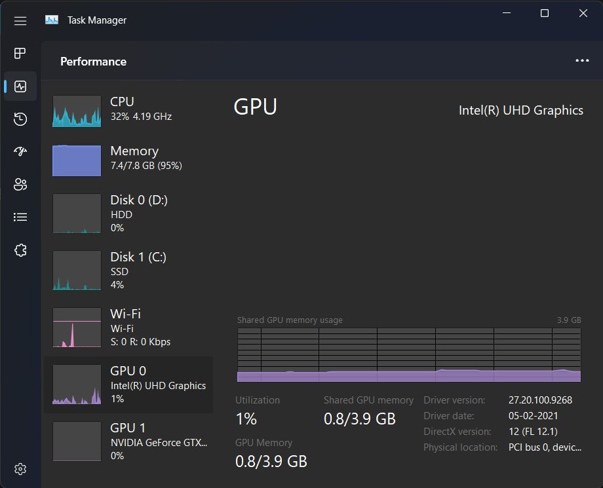Minimize the Task Manager window
This screenshot has width=603, height=488.
click(x=507, y=13)
